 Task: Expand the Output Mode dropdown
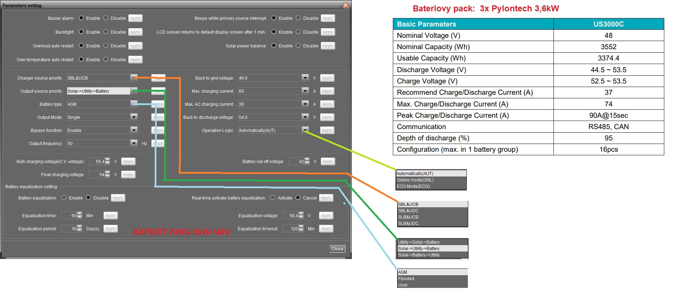134,117
